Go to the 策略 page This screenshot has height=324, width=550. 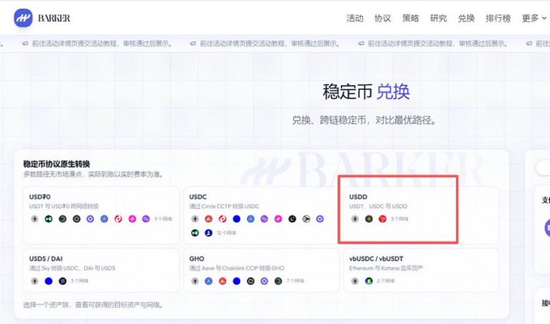click(x=411, y=19)
